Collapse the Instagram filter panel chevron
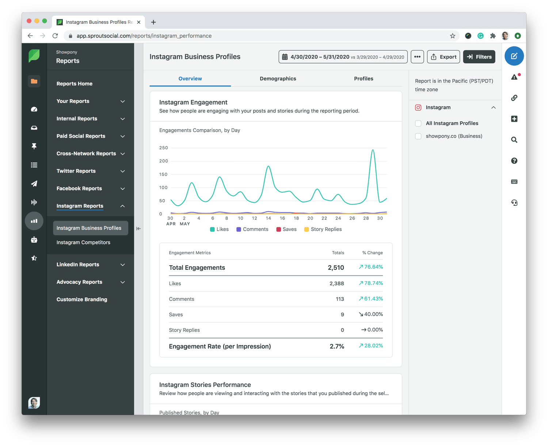The height and width of the screenshot is (446, 548). pyautogui.click(x=493, y=108)
